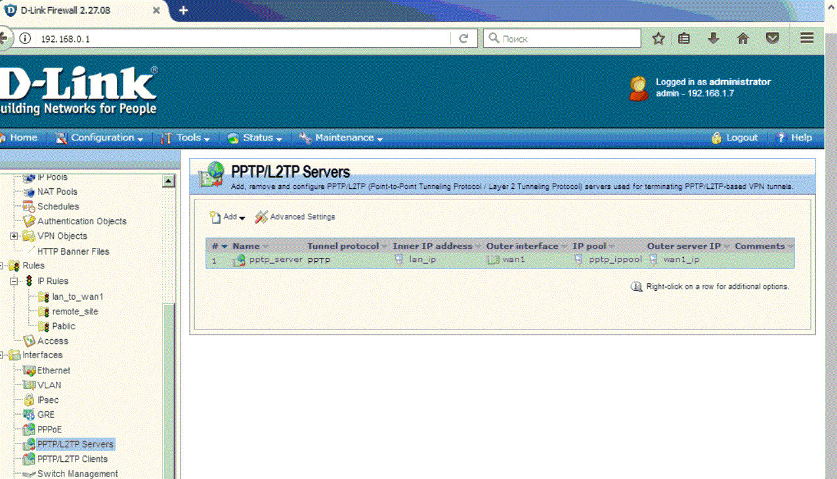The width and height of the screenshot is (837, 479).
Task: Open PPTP/L2TP Clients in the tree
Action: 72,459
